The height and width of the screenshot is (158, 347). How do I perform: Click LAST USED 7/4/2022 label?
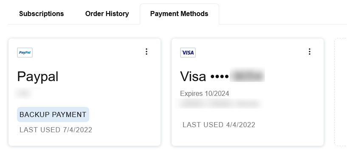[56, 130]
